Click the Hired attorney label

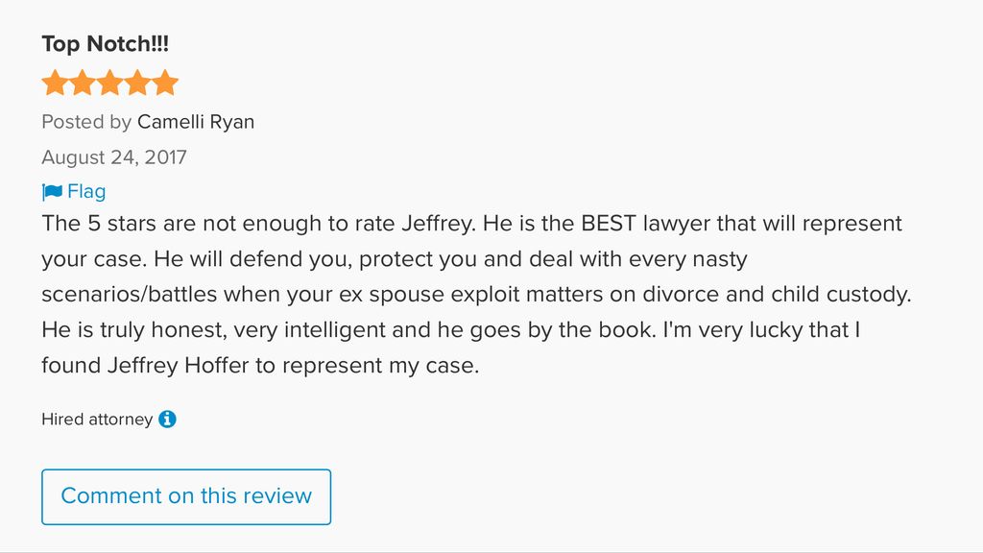pyautogui.click(x=97, y=419)
